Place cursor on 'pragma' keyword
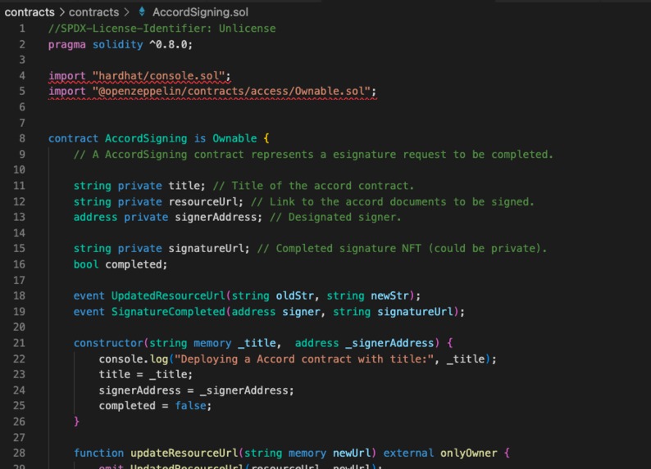Viewport: 651px width, 469px height. coord(67,45)
